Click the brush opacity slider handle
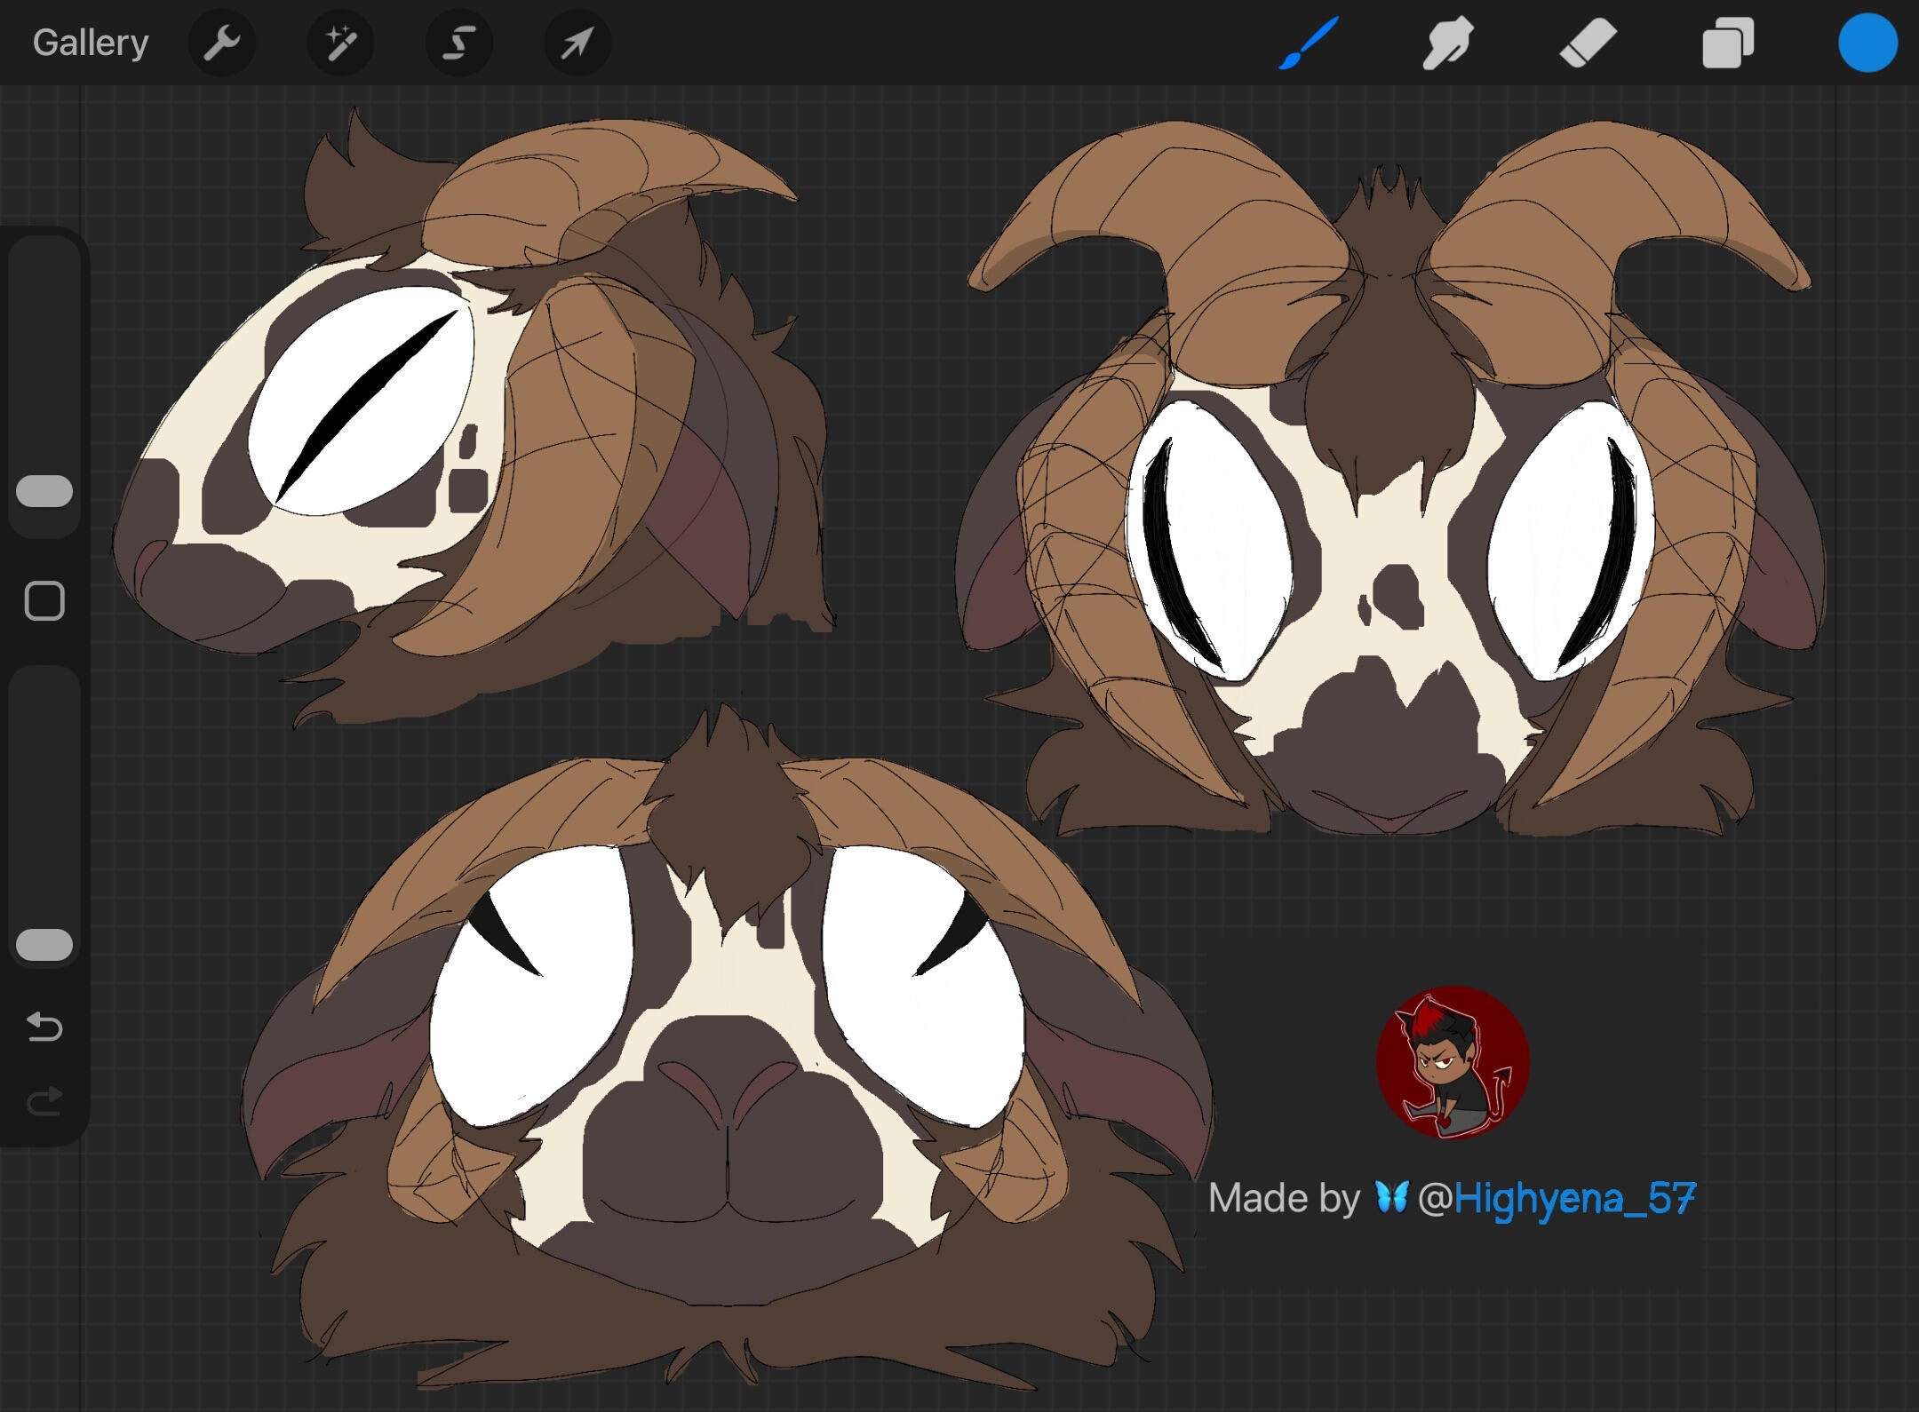1919x1412 pixels. pos(44,945)
